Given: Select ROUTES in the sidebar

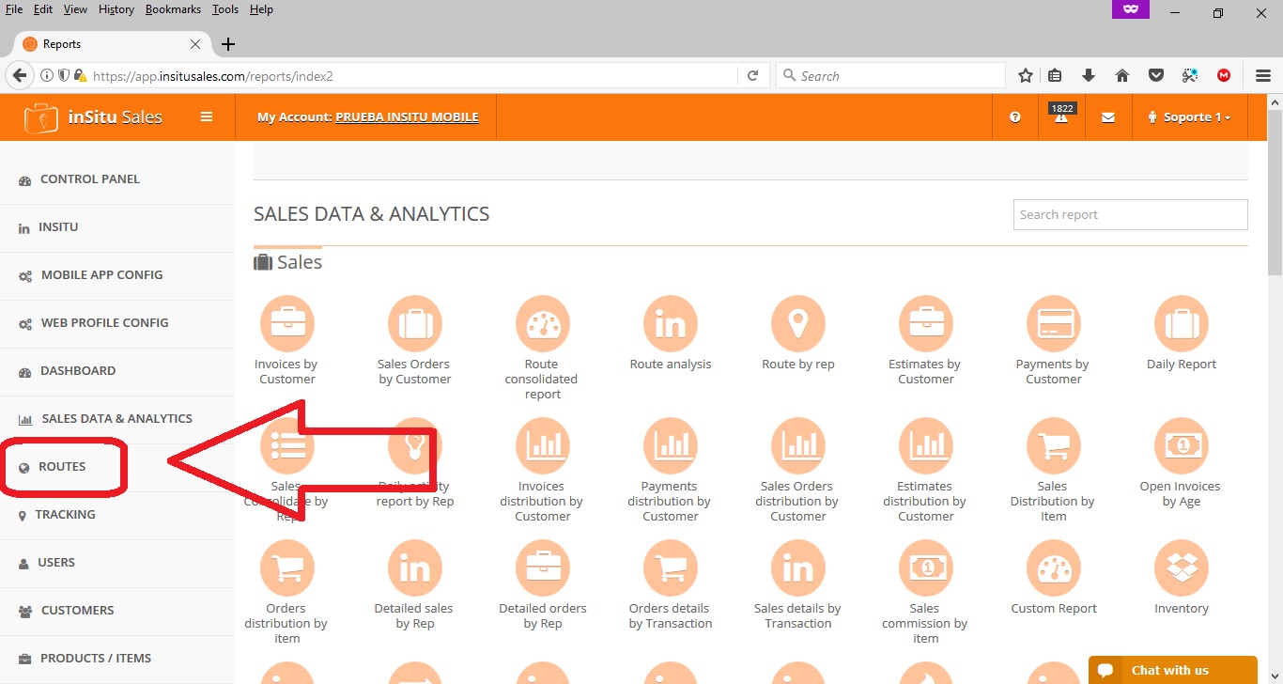Looking at the screenshot, I should pyautogui.click(x=62, y=467).
